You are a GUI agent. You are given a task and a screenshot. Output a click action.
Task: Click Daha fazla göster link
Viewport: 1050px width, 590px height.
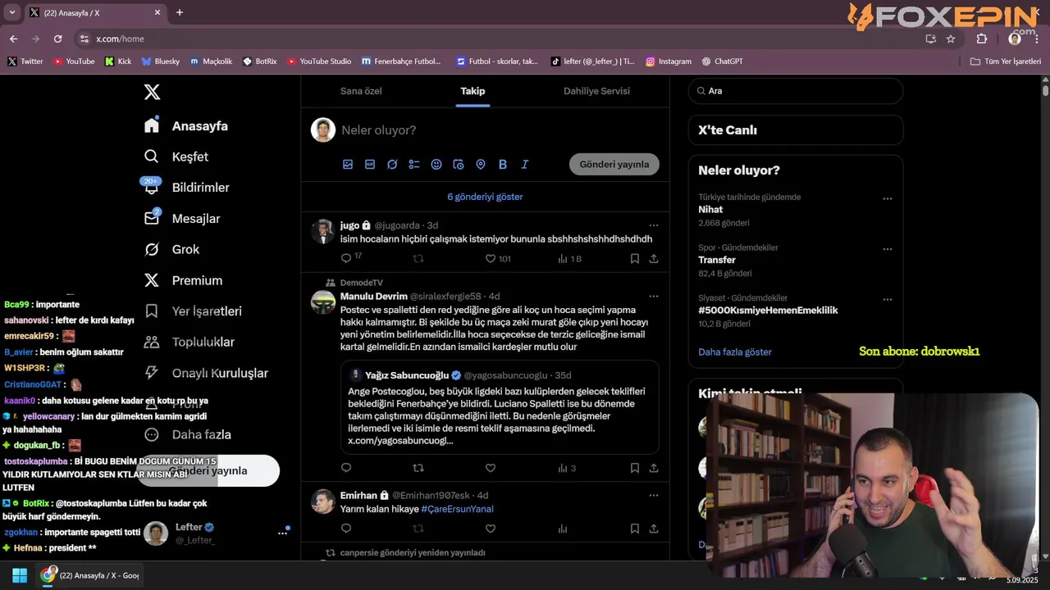[735, 352]
